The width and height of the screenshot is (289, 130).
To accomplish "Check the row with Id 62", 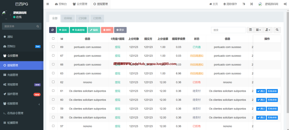I will [x=53, y=82].
